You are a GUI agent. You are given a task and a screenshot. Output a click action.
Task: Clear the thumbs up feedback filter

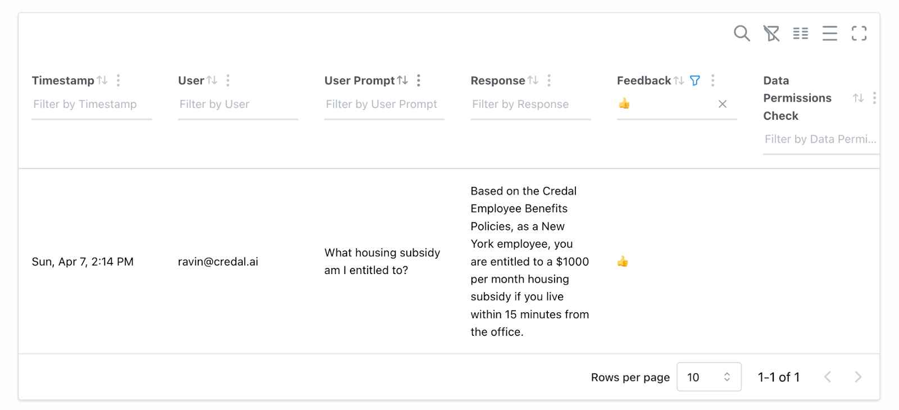(723, 104)
